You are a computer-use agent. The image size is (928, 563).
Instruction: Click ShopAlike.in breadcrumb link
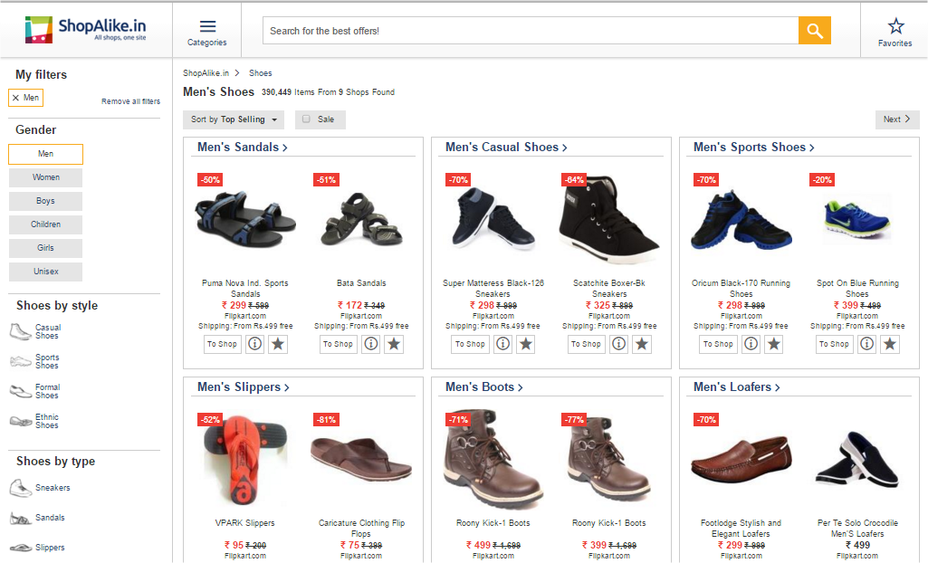206,73
